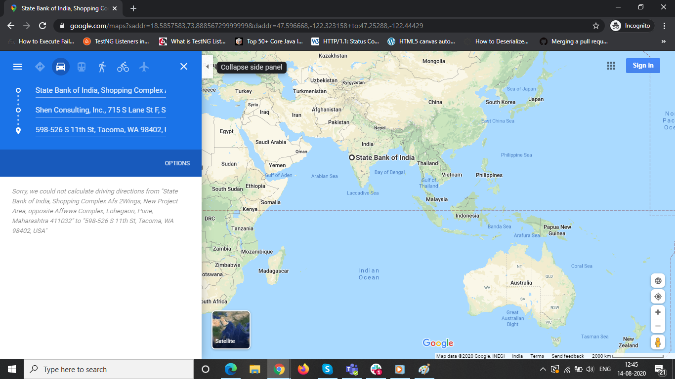This screenshot has height=379, width=675.
Task: Open 'Top 50+ Core Java I...' bookmark
Action: (269, 41)
